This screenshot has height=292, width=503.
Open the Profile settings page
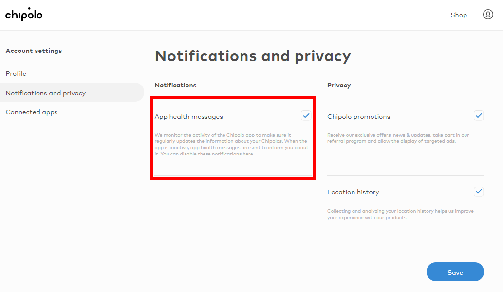(x=16, y=74)
